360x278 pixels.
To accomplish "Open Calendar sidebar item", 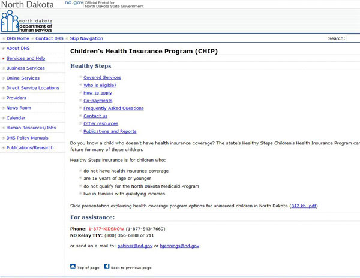I will pos(16,118).
